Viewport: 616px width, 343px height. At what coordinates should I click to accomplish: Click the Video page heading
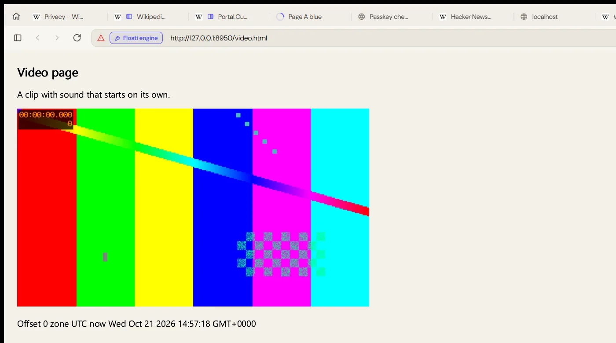click(48, 73)
